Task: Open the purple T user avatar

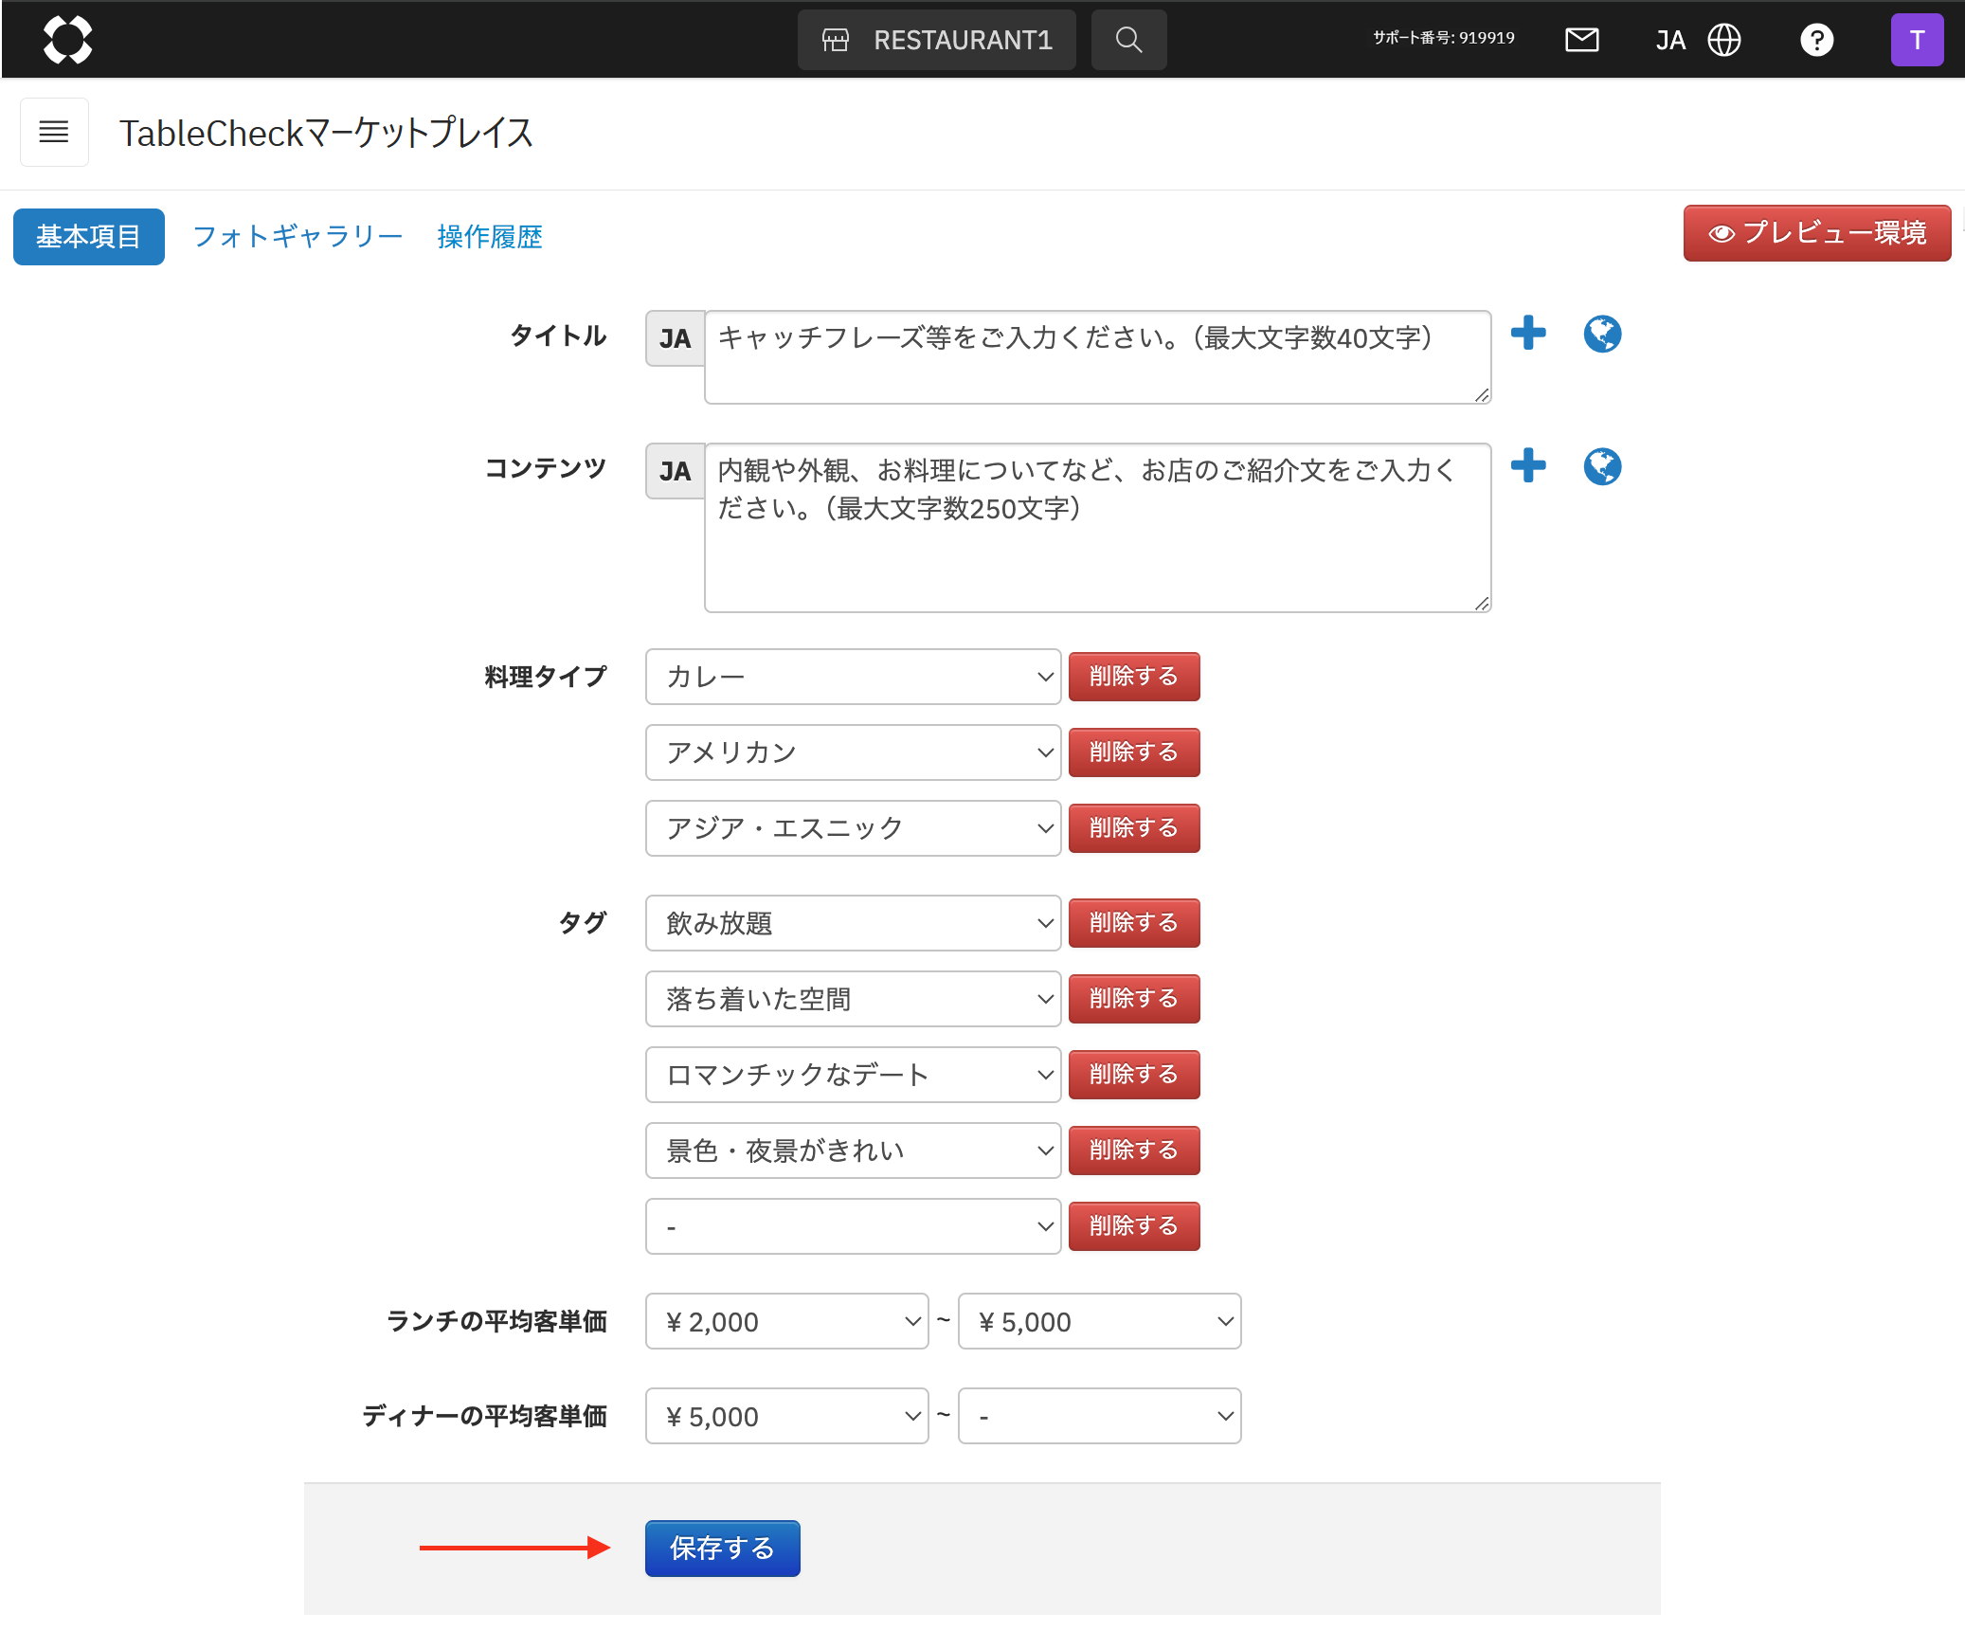Action: point(1917,40)
